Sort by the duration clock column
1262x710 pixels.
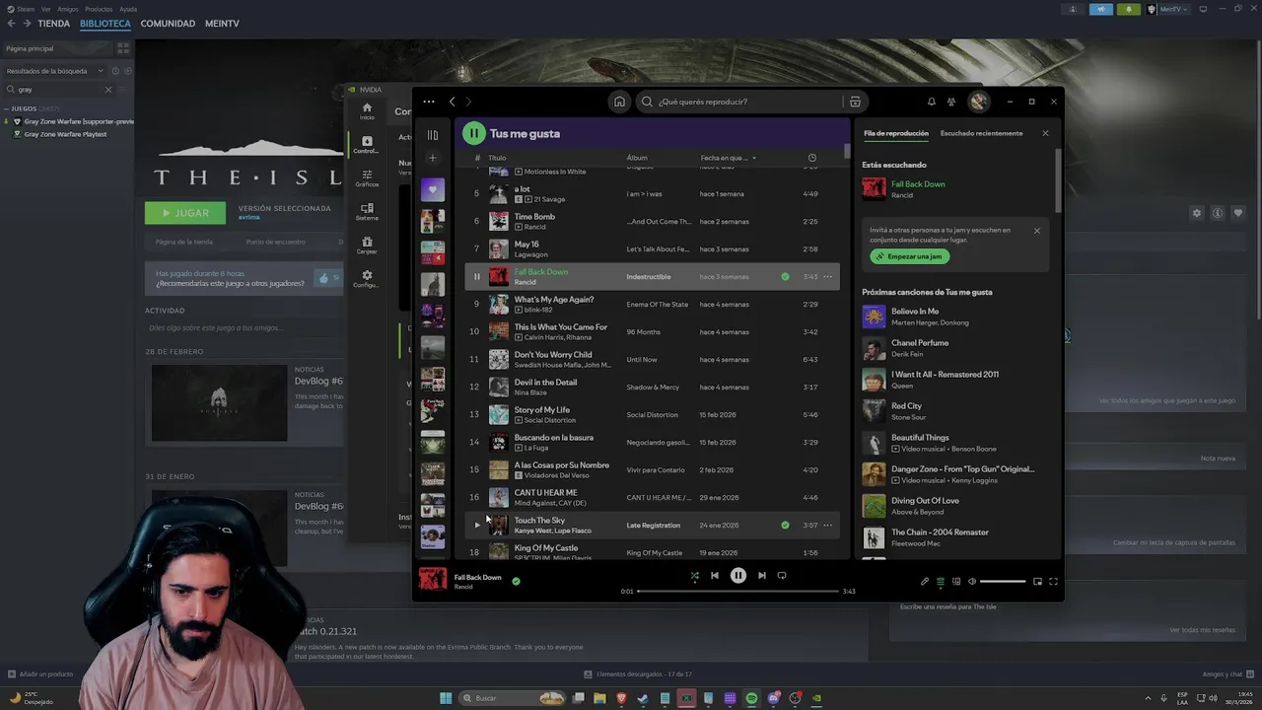pos(811,158)
